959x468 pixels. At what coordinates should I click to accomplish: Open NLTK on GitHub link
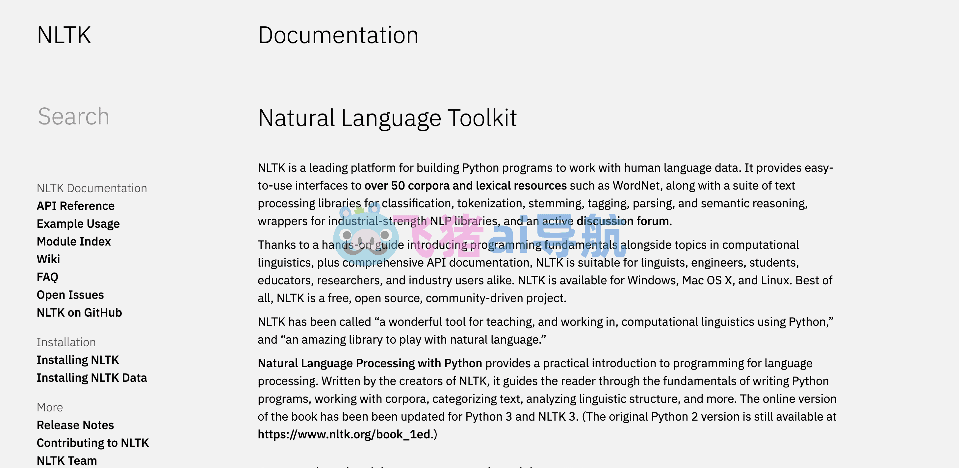(79, 312)
